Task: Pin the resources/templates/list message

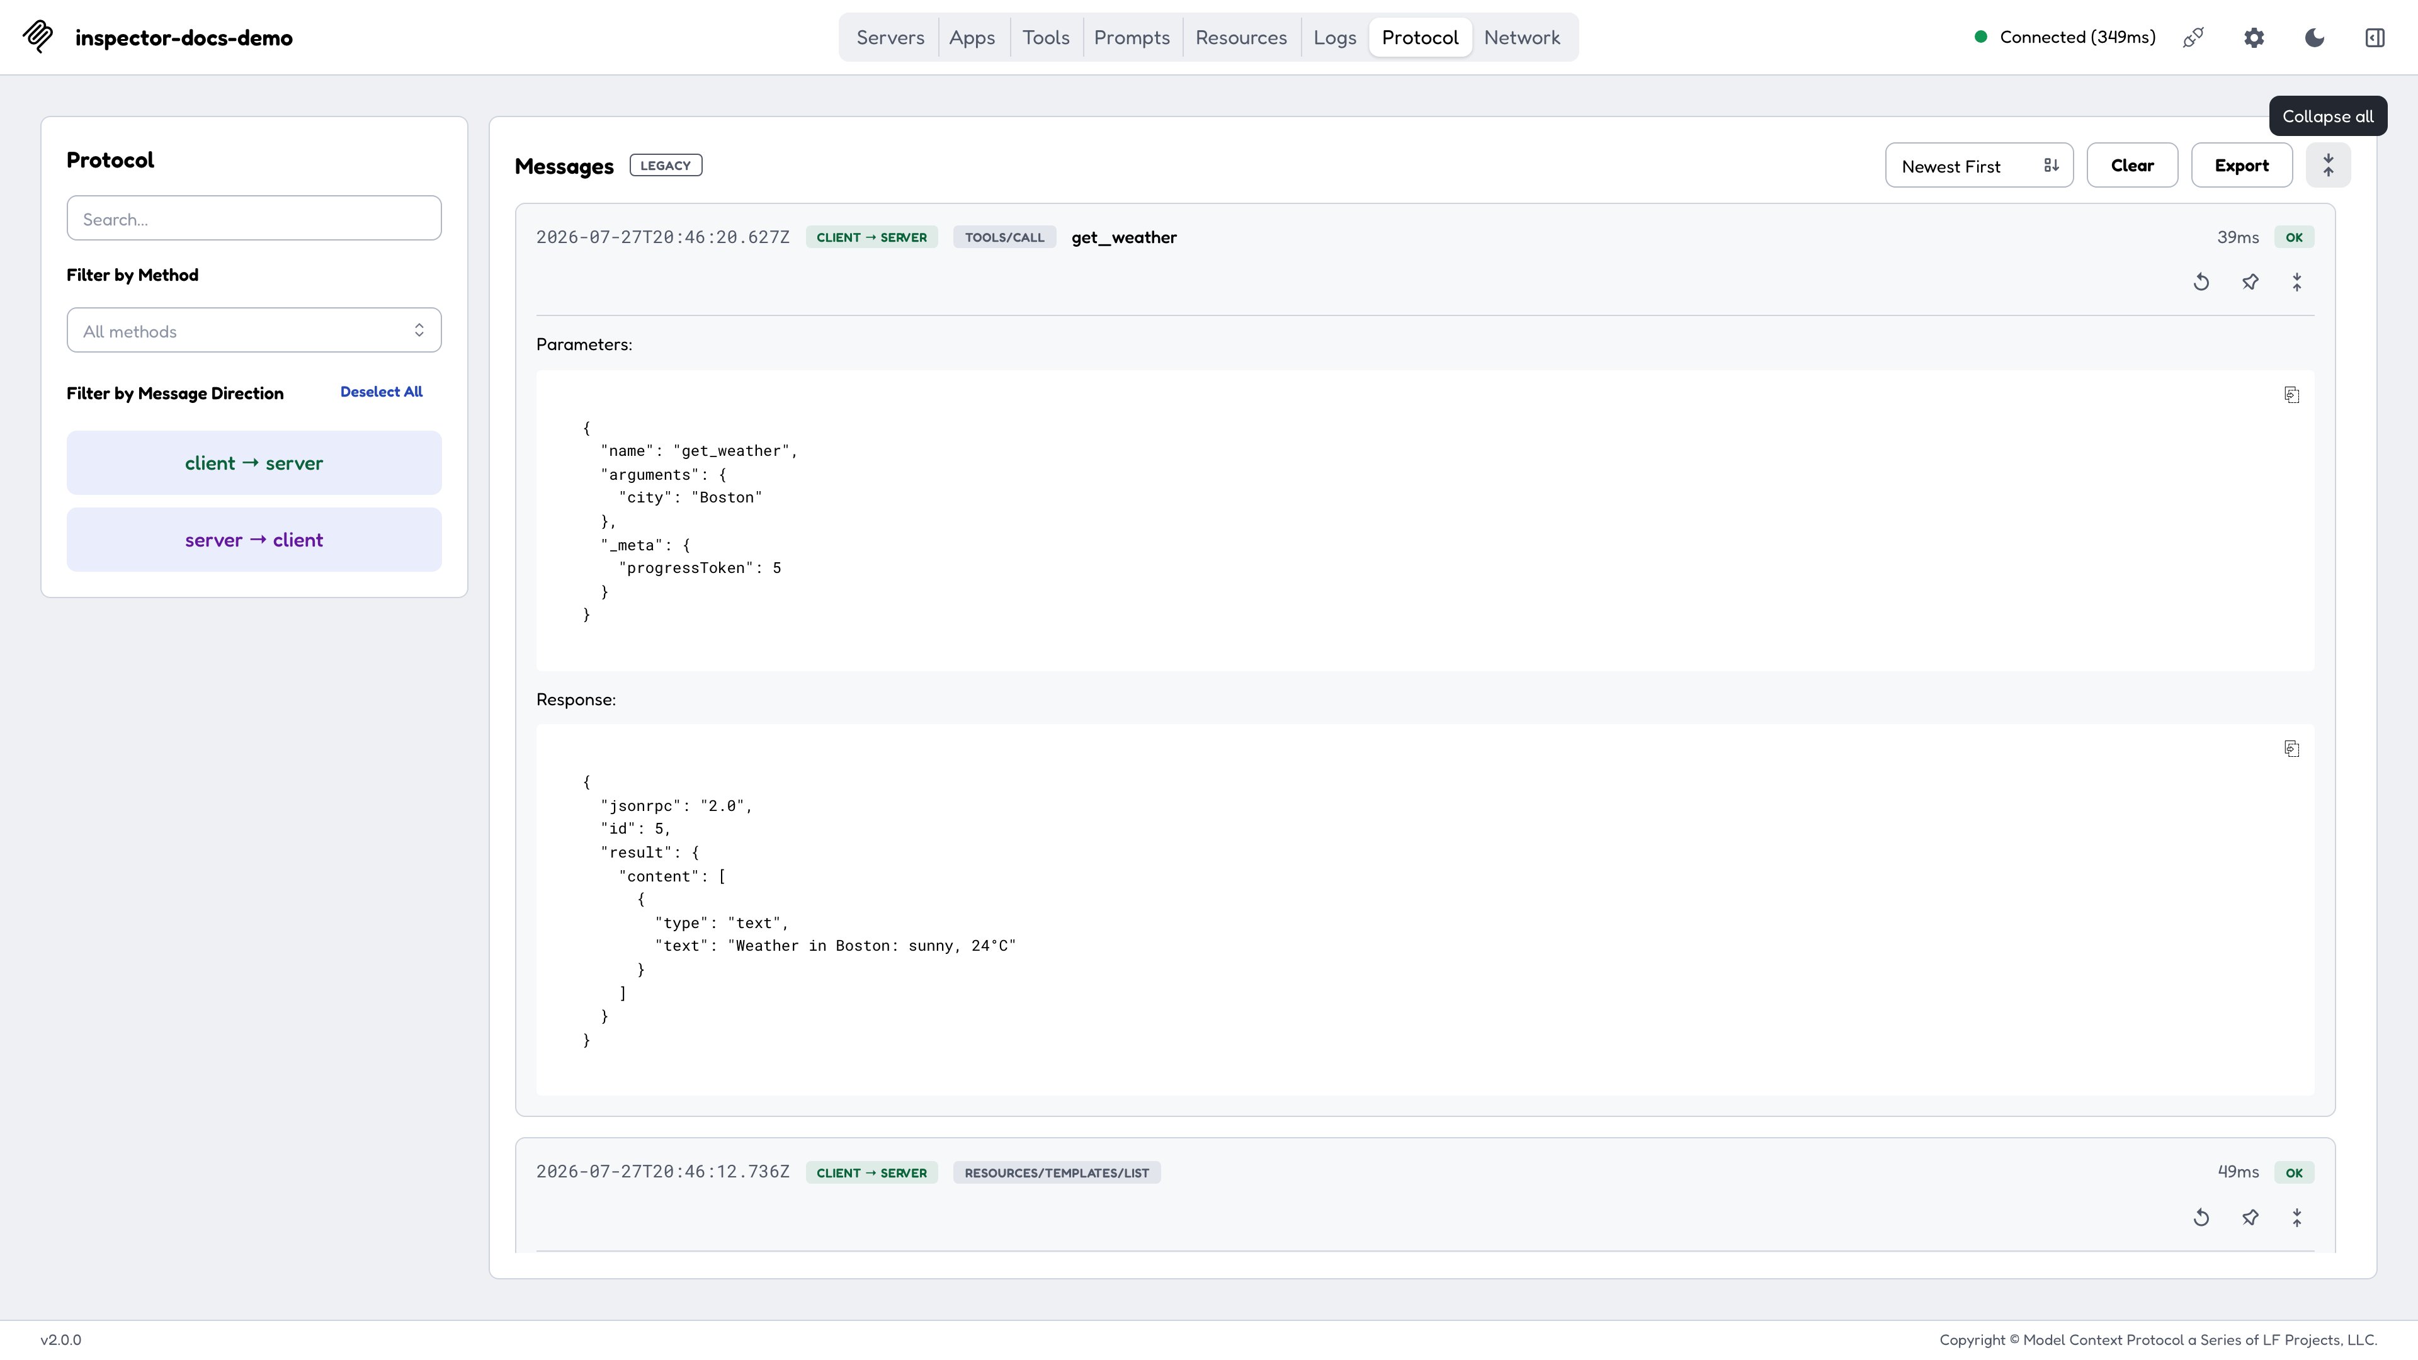Action: click(2250, 1217)
